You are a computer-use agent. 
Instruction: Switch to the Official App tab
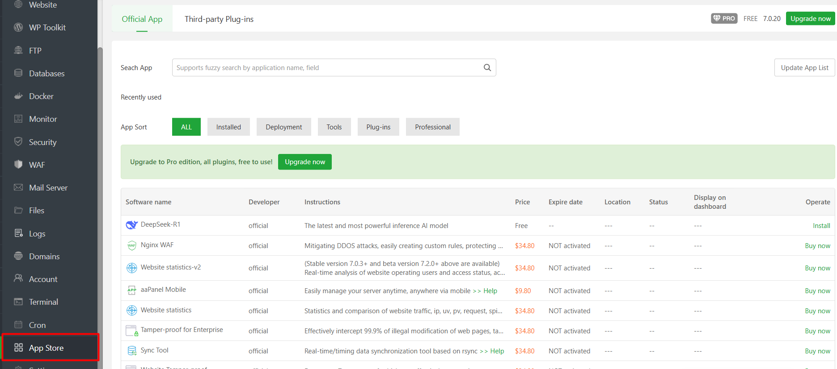point(142,19)
